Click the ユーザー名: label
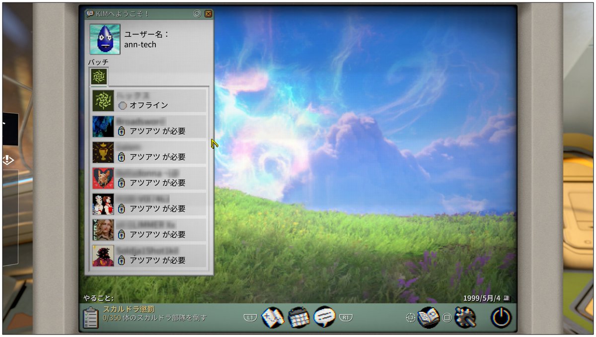Screen dimensions: 596x337 coord(147,34)
